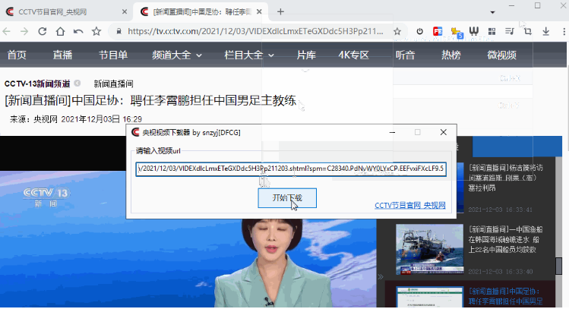Open the tab list dropdown arrow

click(x=492, y=12)
